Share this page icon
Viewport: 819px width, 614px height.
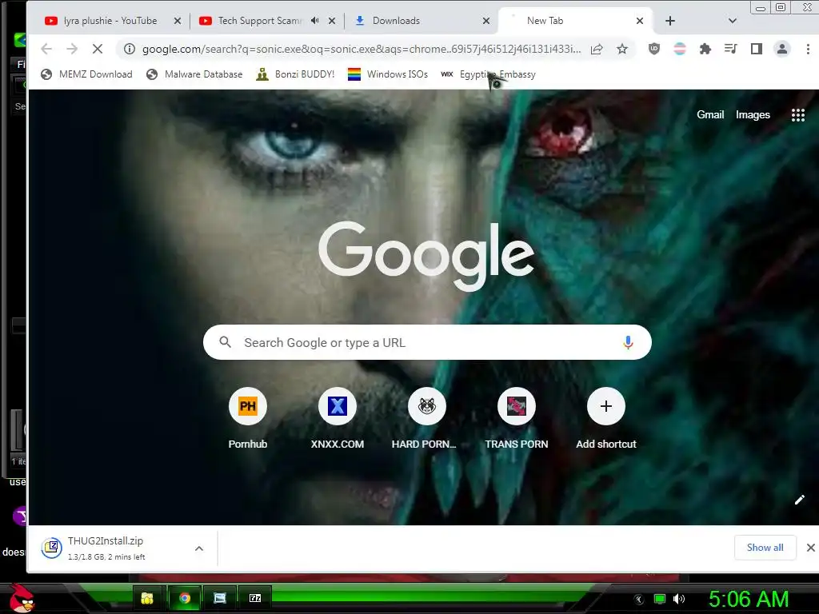click(x=597, y=49)
